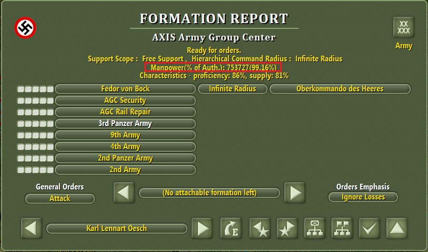This screenshot has width=428, height=252.
Task: Select previous formation before Karl Lennart Oesch
Action: [x=32, y=228]
